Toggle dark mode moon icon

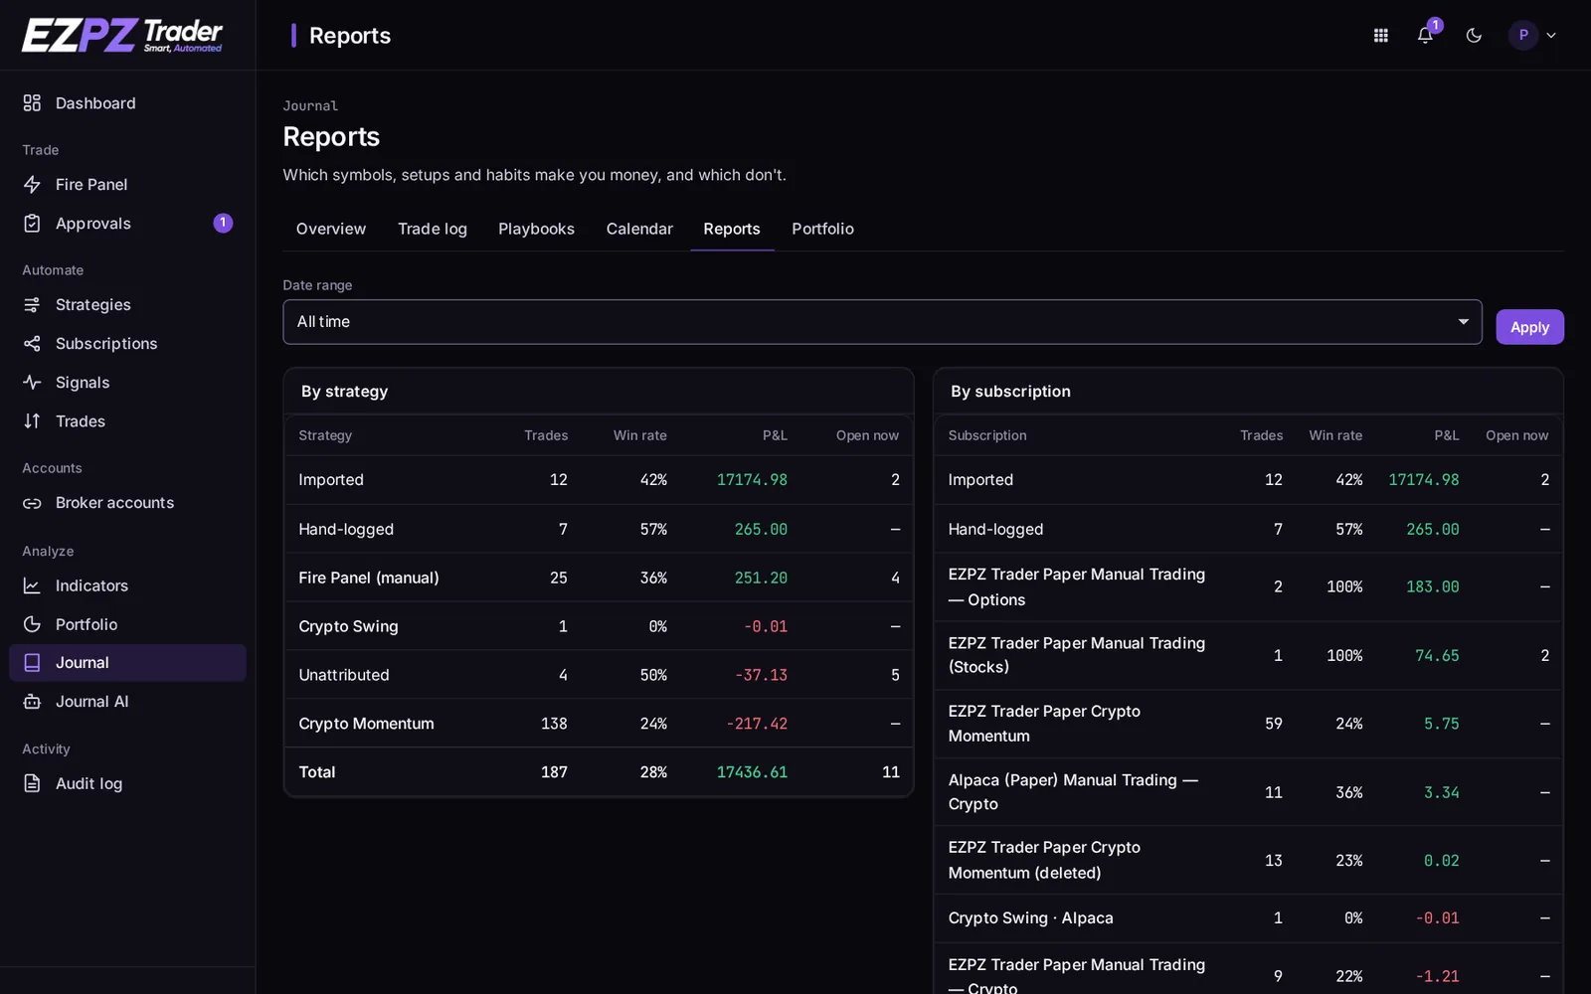pyautogui.click(x=1474, y=36)
